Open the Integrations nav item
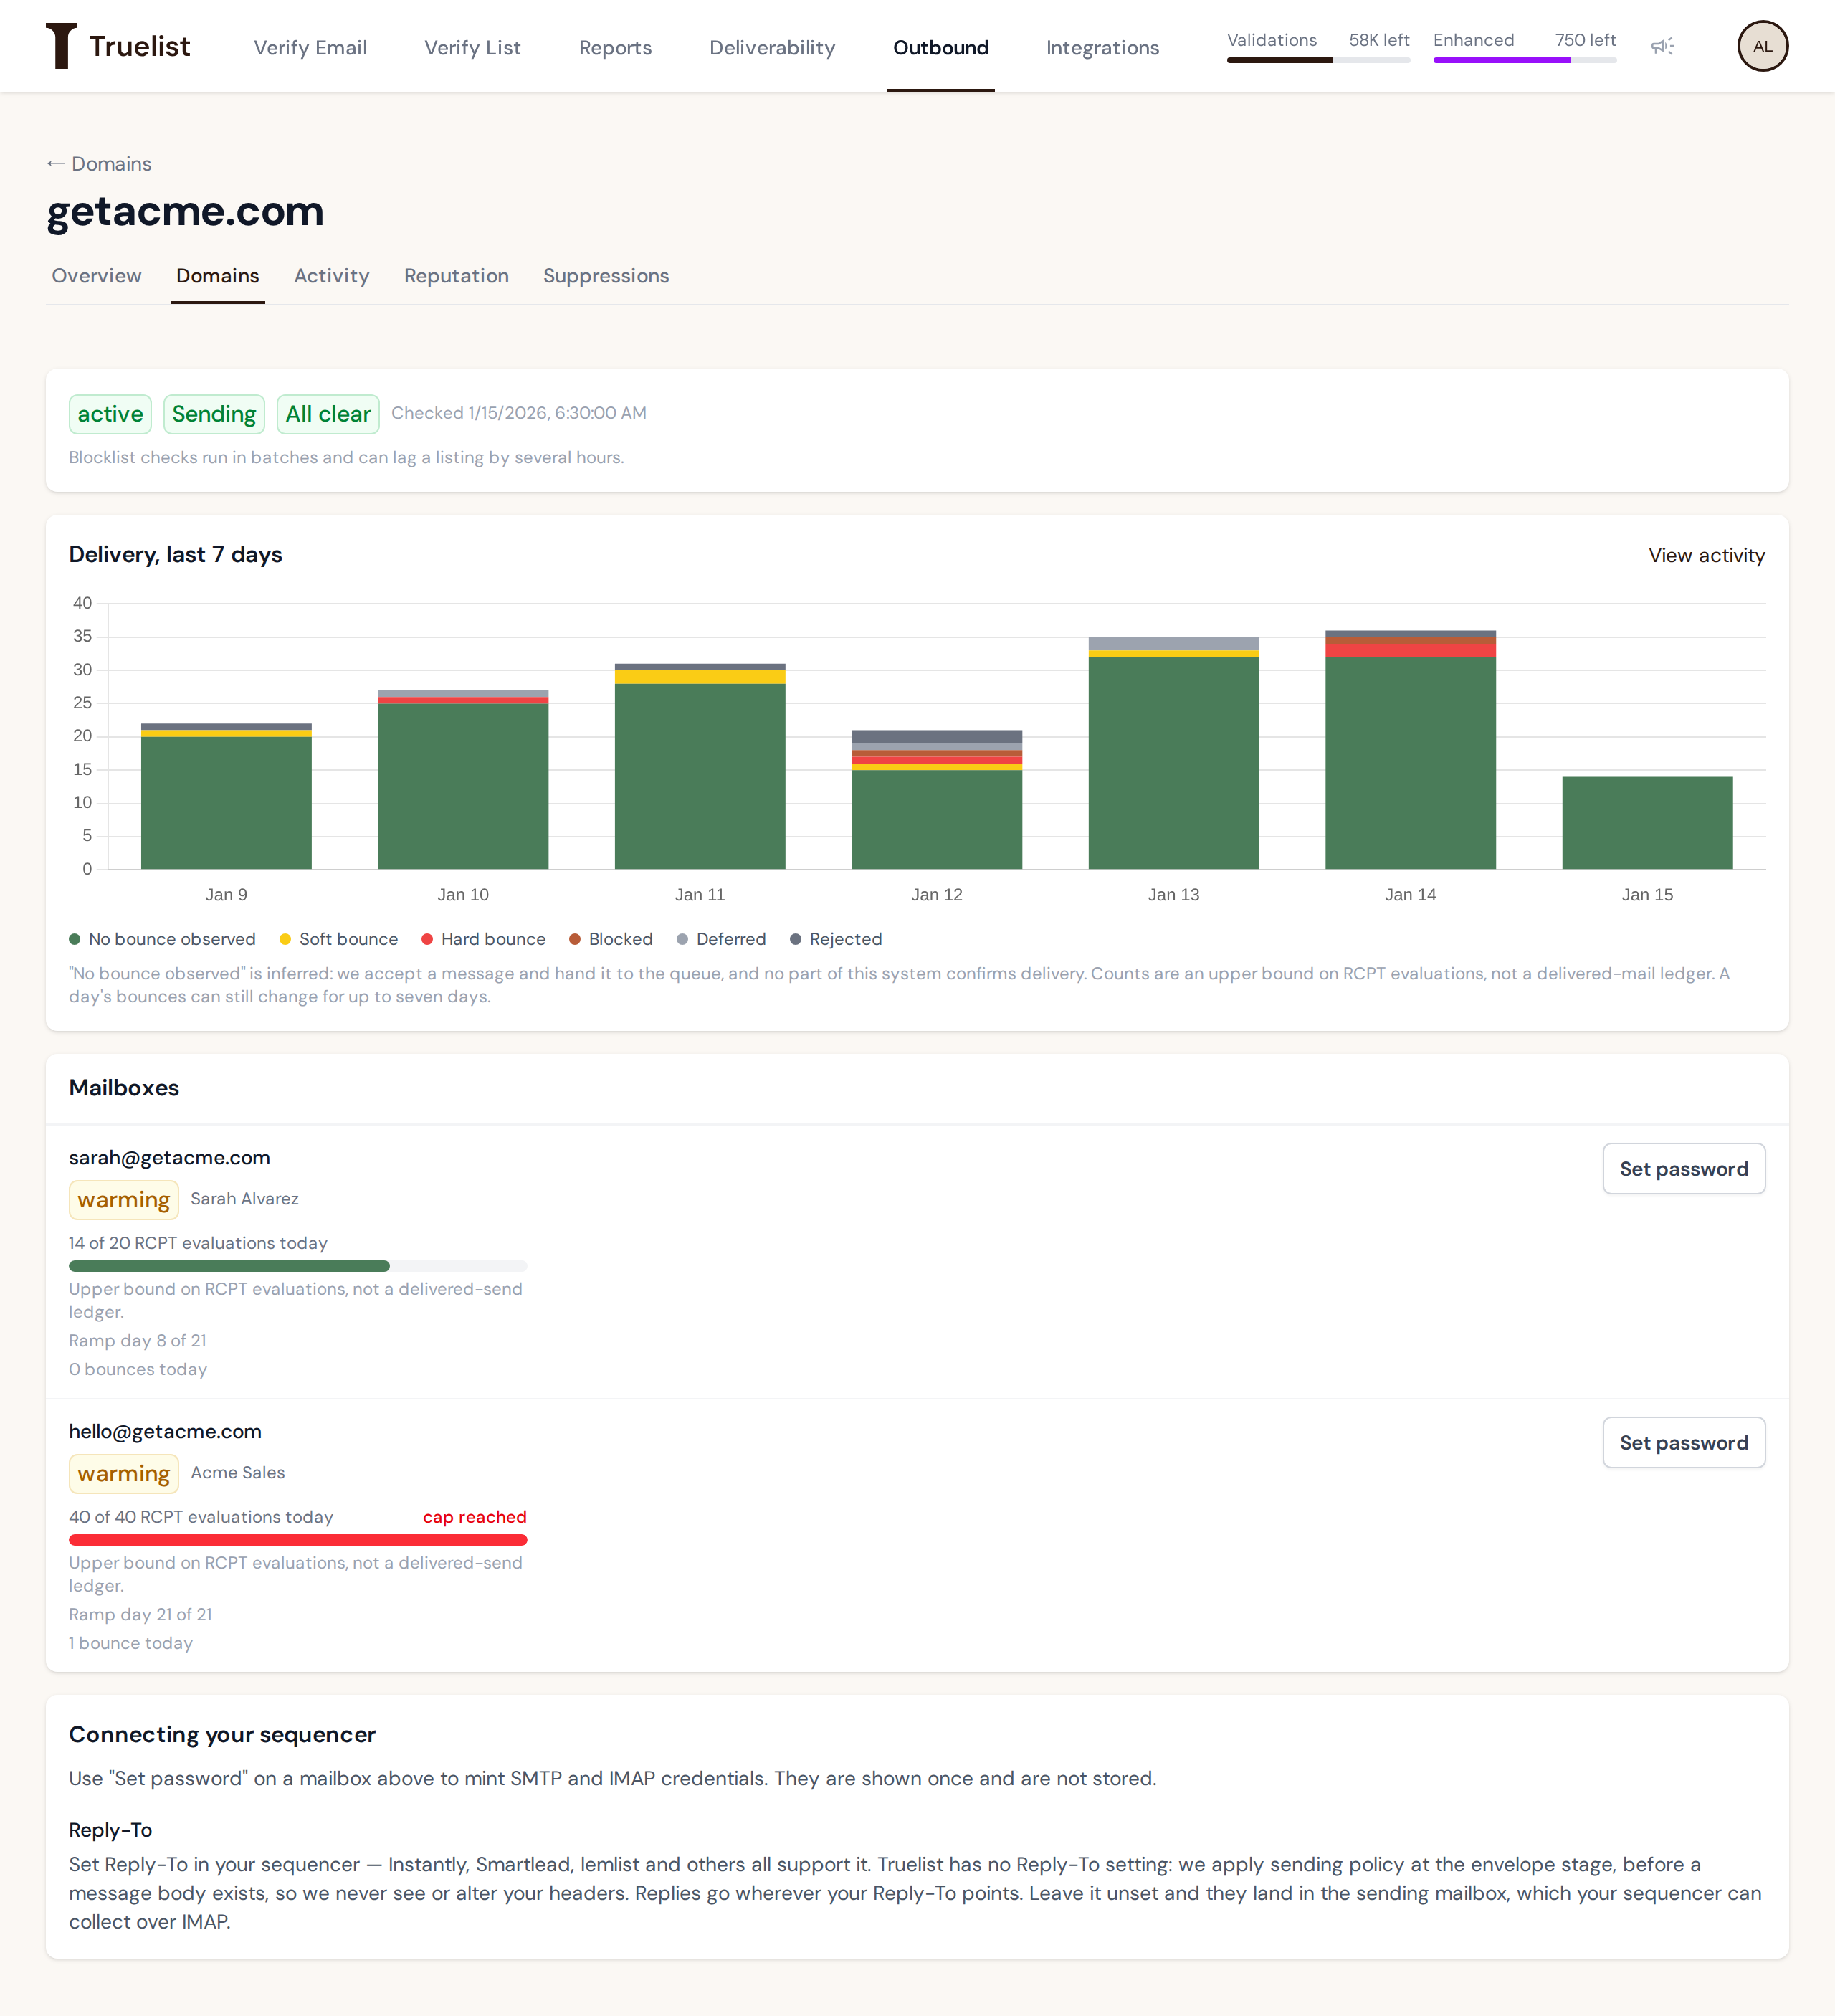The height and width of the screenshot is (2016, 1835). tap(1102, 47)
